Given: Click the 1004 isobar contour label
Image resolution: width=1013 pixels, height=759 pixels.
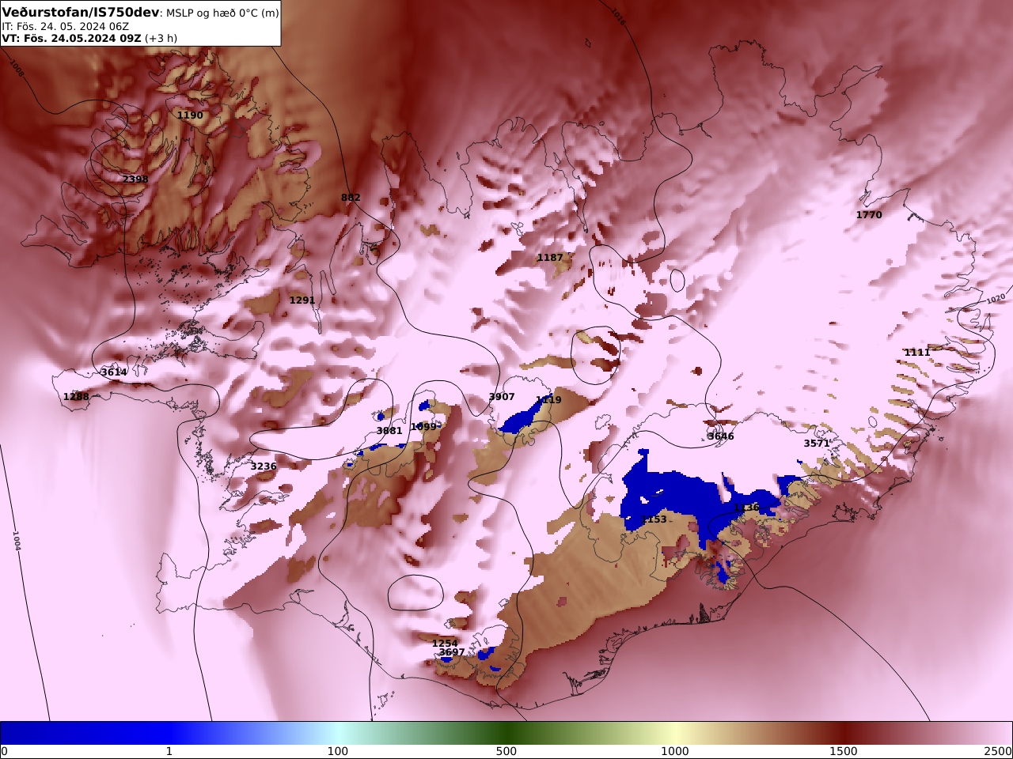Looking at the screenshot, I should 16,541.
